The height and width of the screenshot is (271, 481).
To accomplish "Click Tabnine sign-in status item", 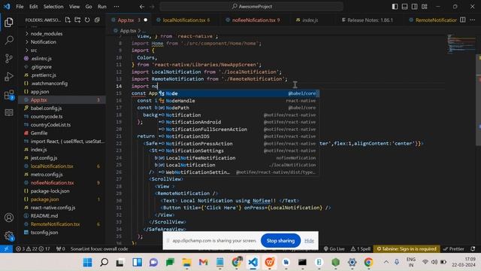I will (x=406, y=249).
